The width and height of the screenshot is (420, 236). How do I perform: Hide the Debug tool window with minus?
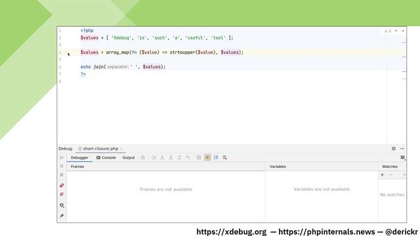[402, 149]
